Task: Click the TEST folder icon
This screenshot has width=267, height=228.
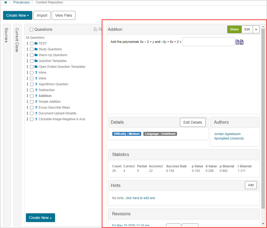Action: click(x=36, y=43)
